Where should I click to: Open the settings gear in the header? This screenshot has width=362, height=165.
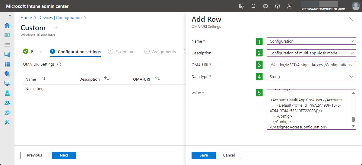265,6
